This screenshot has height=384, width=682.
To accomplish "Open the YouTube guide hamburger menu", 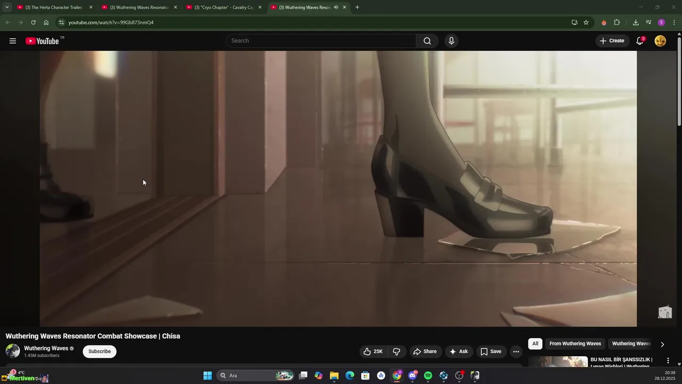I will tap(13, 41).
